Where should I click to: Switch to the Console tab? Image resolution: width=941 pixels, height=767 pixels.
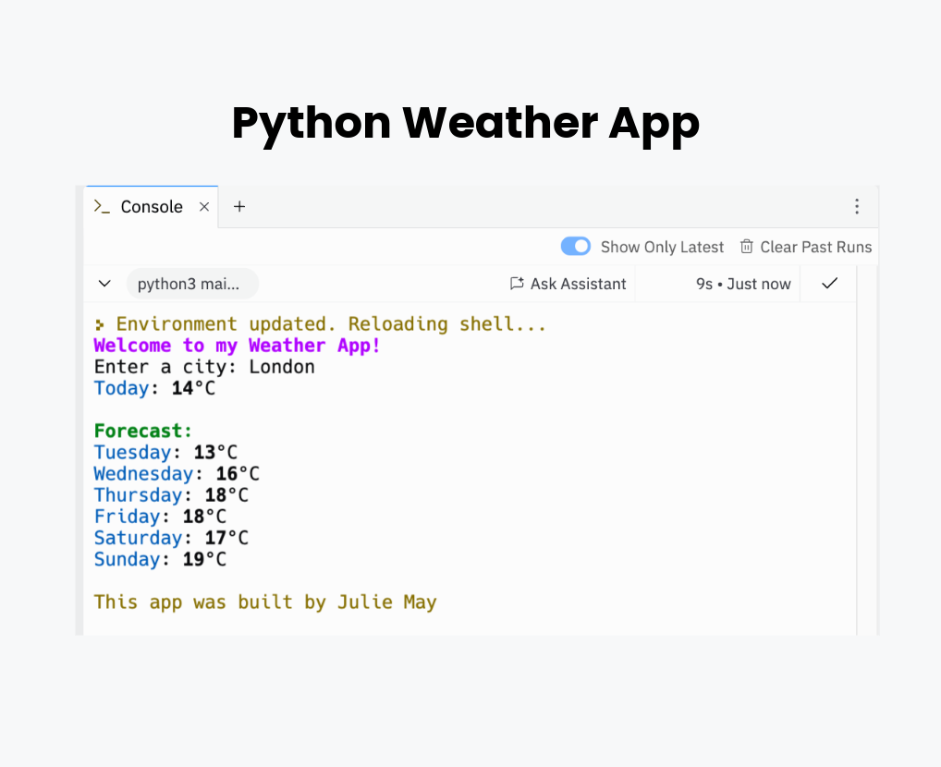point(151,206)
